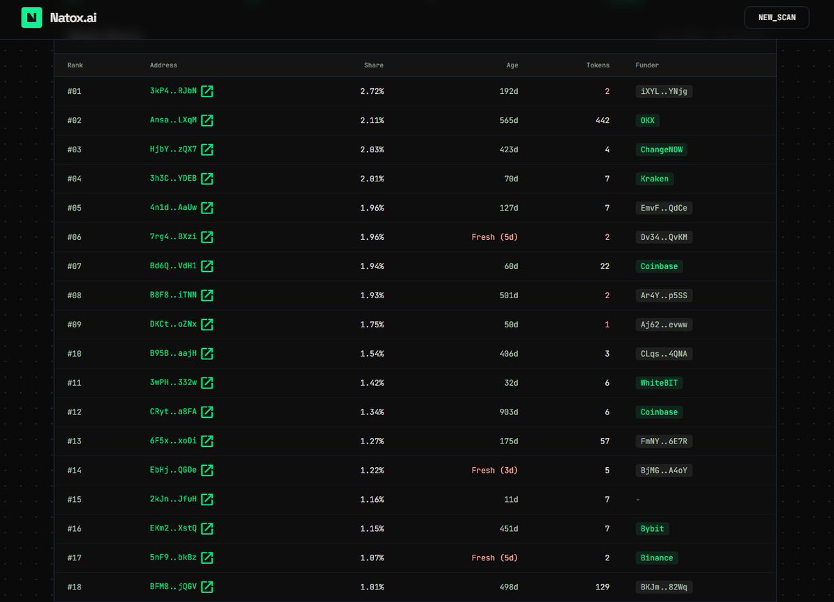Click the 565d age value
This screenshot has width=834, height=602.
(509, 120)
